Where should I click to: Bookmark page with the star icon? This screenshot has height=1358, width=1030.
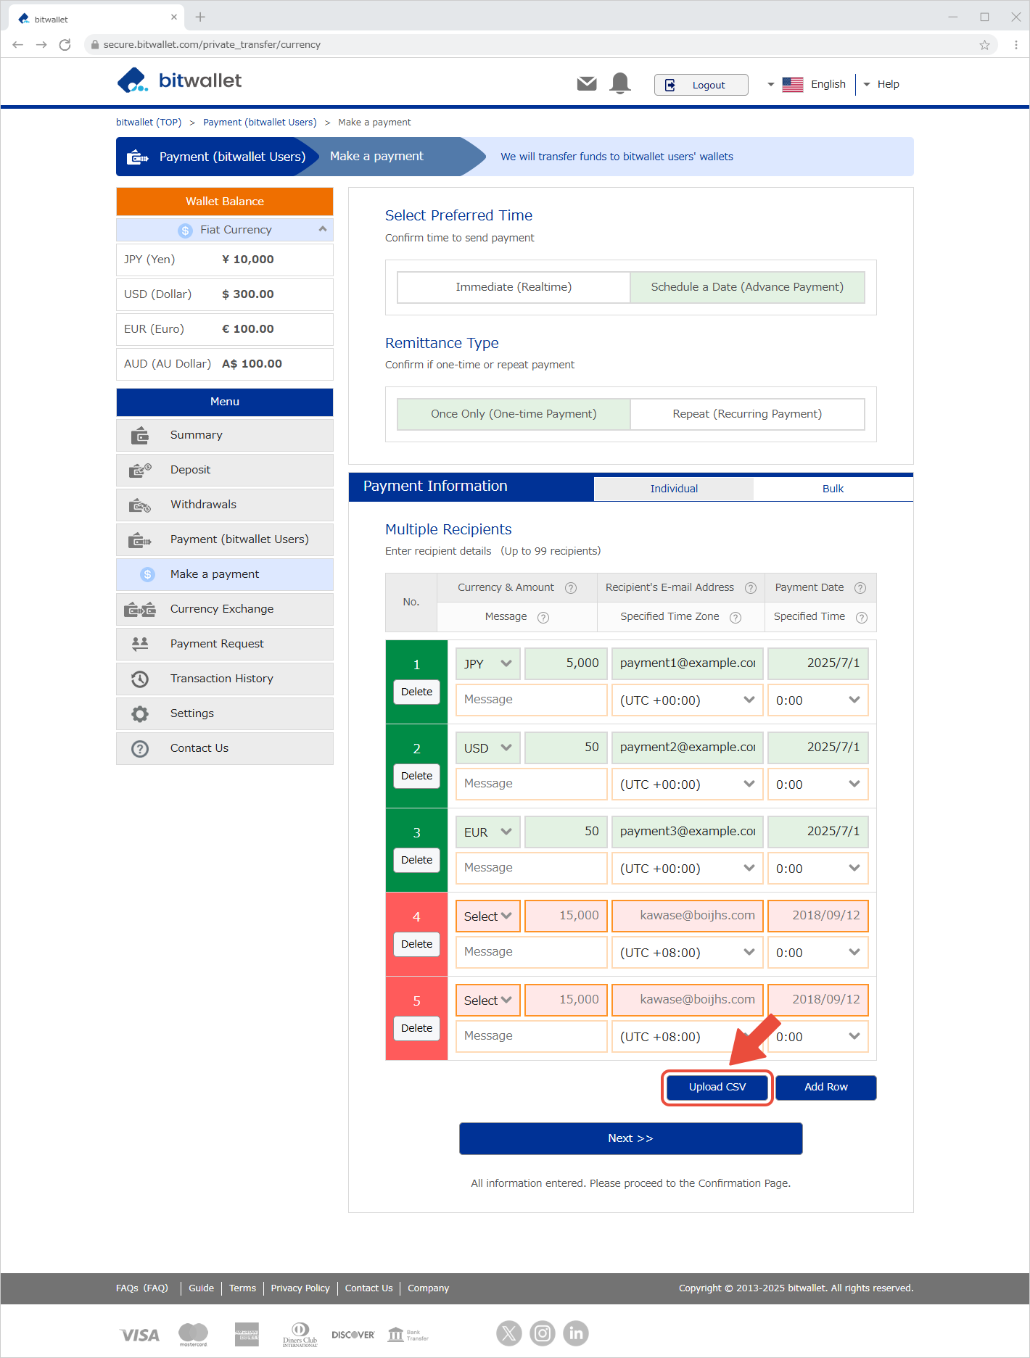pos(984,45)
